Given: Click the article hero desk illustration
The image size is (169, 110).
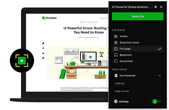Looking at the screenshot, I should coord(77,63).
